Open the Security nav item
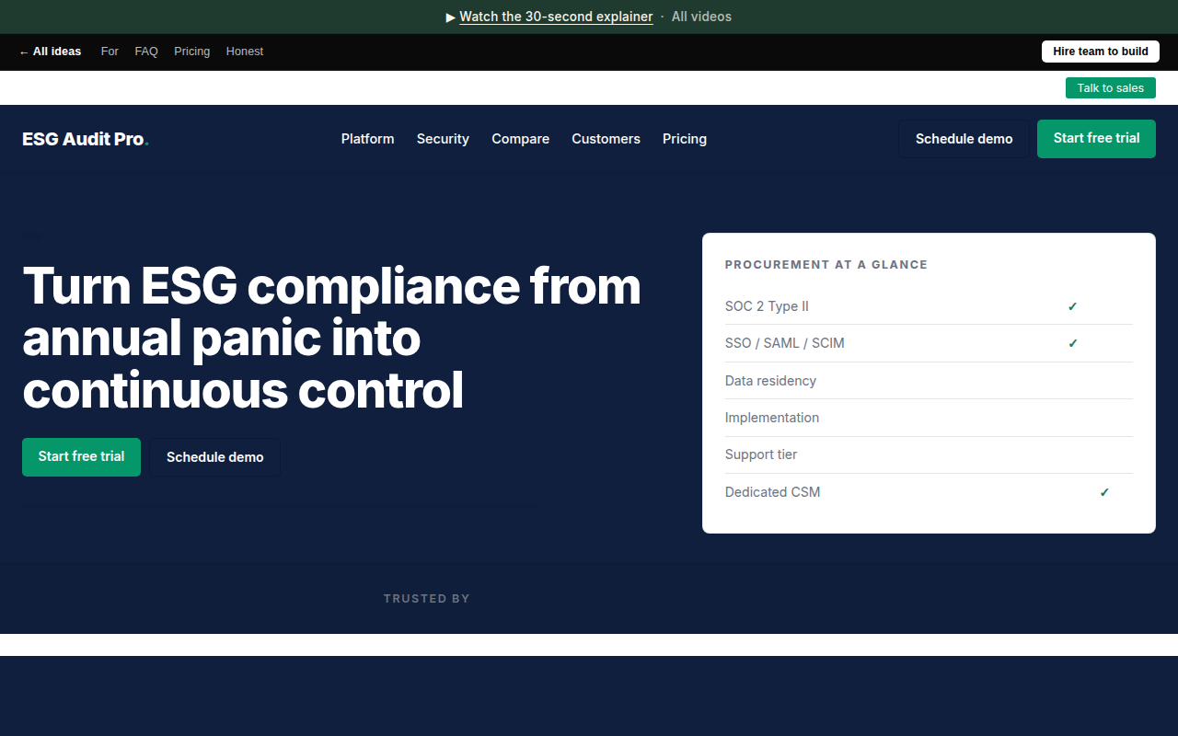1178x736 pixels. 443,139
